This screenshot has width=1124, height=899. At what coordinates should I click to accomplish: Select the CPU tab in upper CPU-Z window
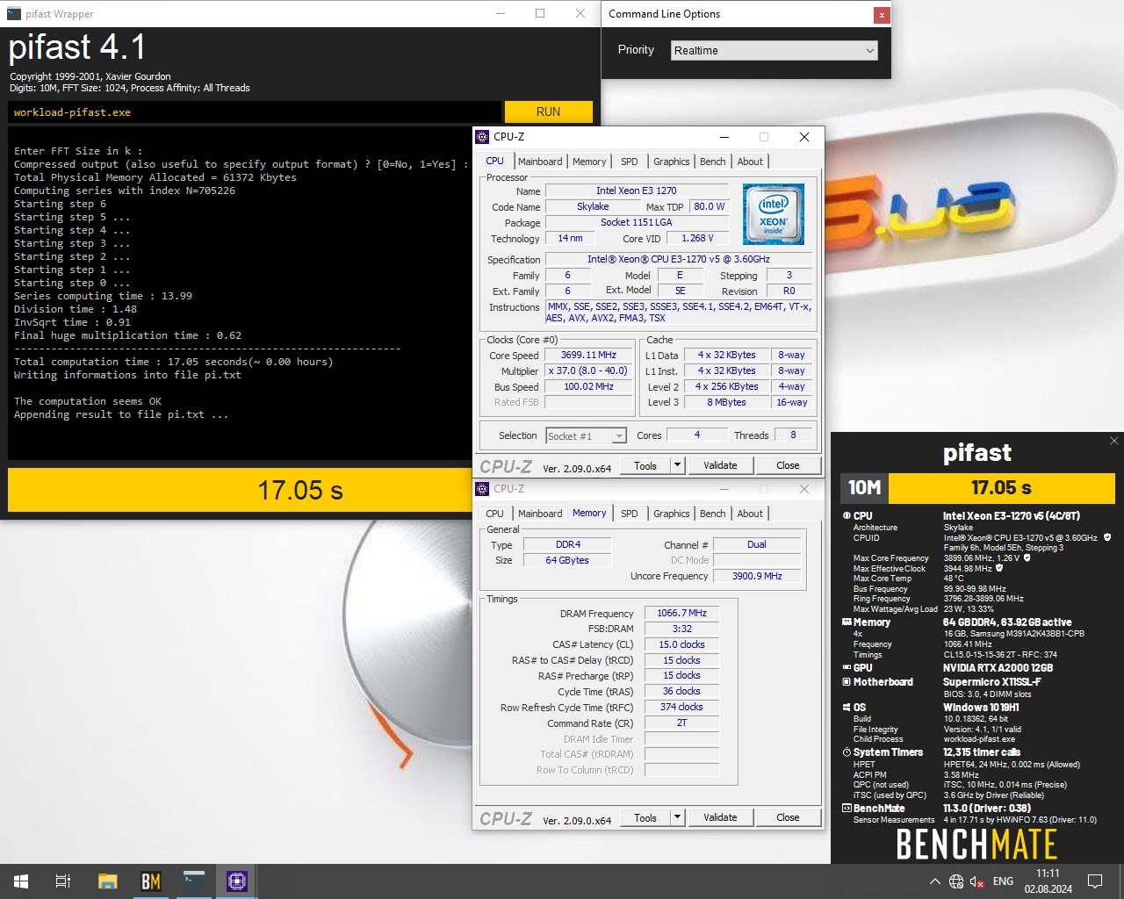[495, 162]
